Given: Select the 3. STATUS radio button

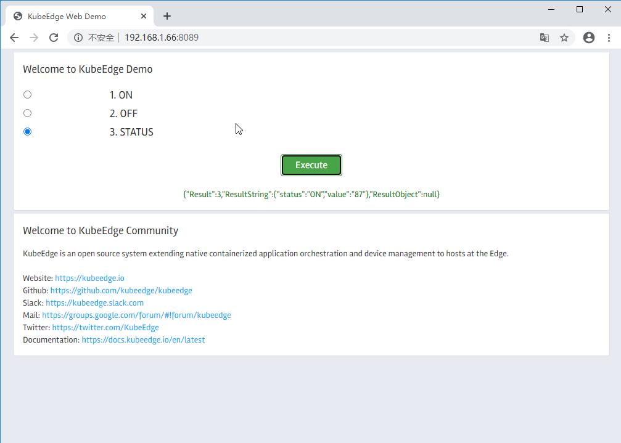Looking at the screenshot, I should 27,132.
